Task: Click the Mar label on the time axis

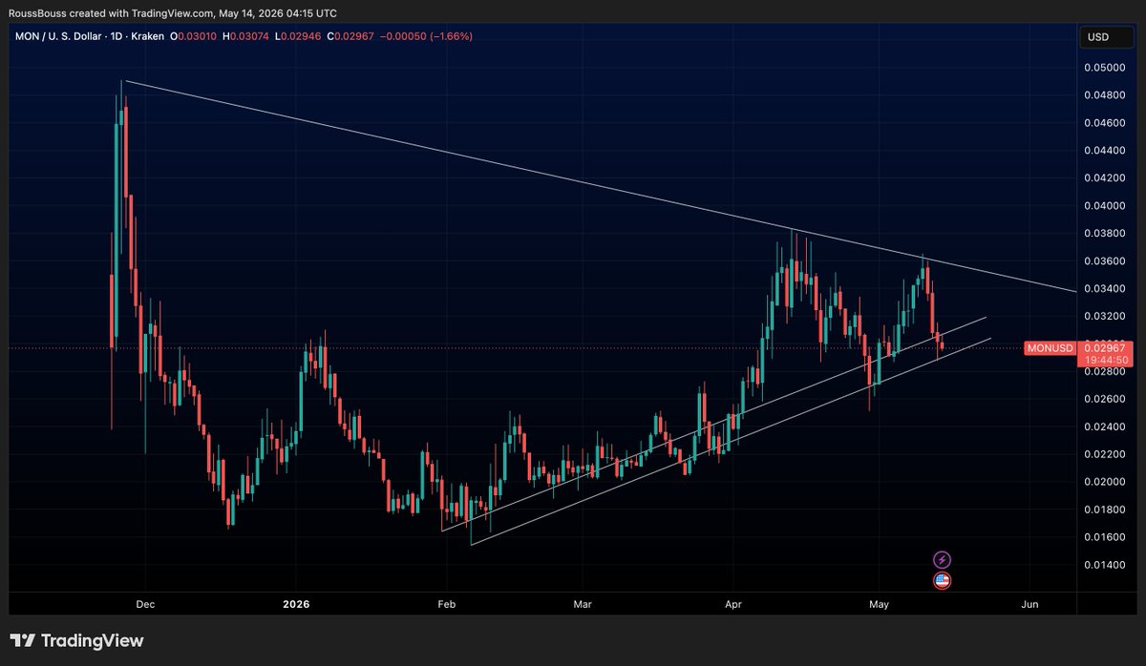Action: (x=584, y=604)
